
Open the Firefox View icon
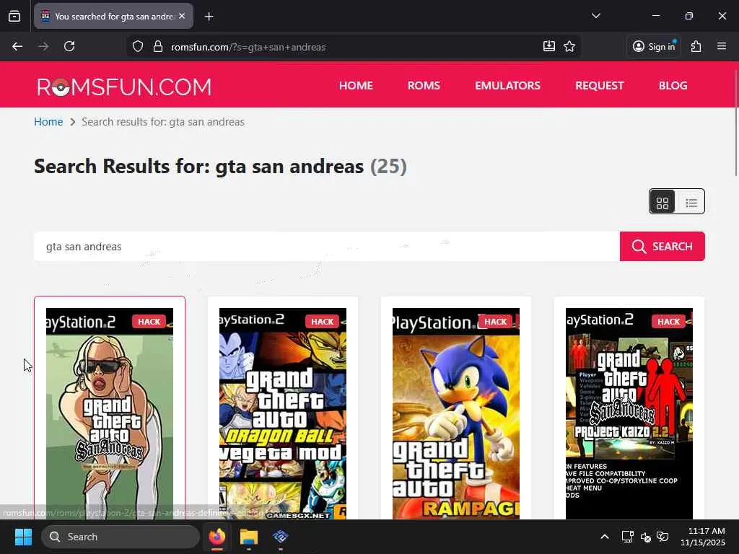point(14,17)
